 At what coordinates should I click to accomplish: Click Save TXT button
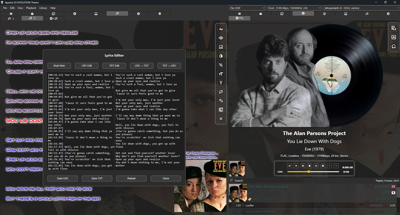click(x=97, y=178)
